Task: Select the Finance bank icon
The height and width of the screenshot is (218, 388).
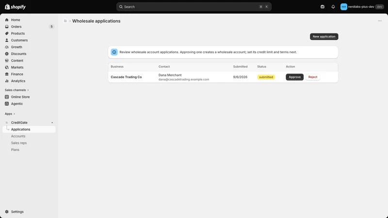Action: tap(7, 74)
